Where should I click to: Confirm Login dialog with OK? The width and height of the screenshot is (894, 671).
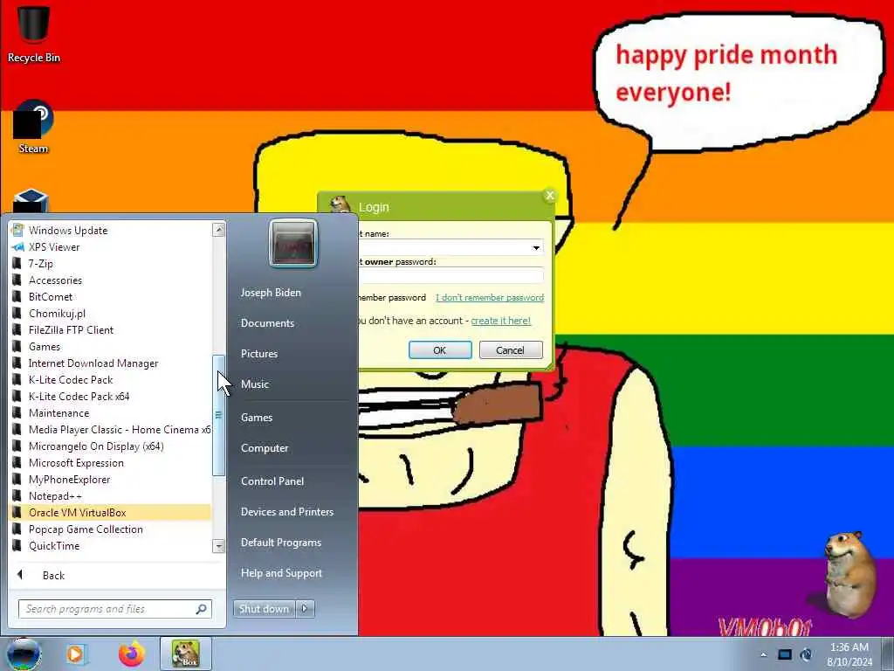(440, 350)
